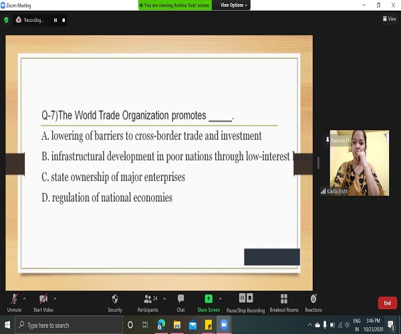The width and height of the screenshot is (401, 334).
Task: Stop recording using bottom toolbar stop icon
Action: [250, 298]
